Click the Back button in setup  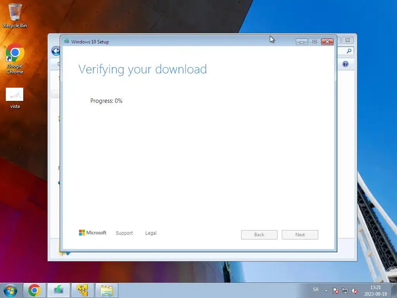pos(259,235)
